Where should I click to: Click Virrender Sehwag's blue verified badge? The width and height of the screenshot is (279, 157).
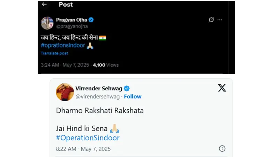click(x=127, y=89)
